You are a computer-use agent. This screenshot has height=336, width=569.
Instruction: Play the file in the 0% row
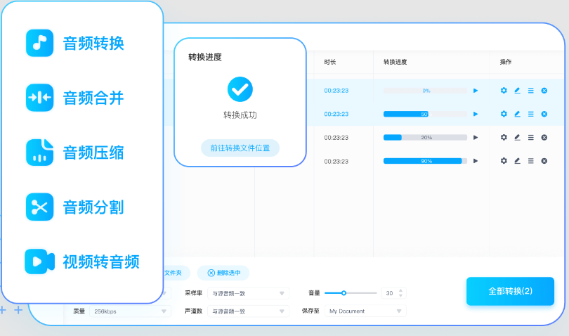[476, 91]
